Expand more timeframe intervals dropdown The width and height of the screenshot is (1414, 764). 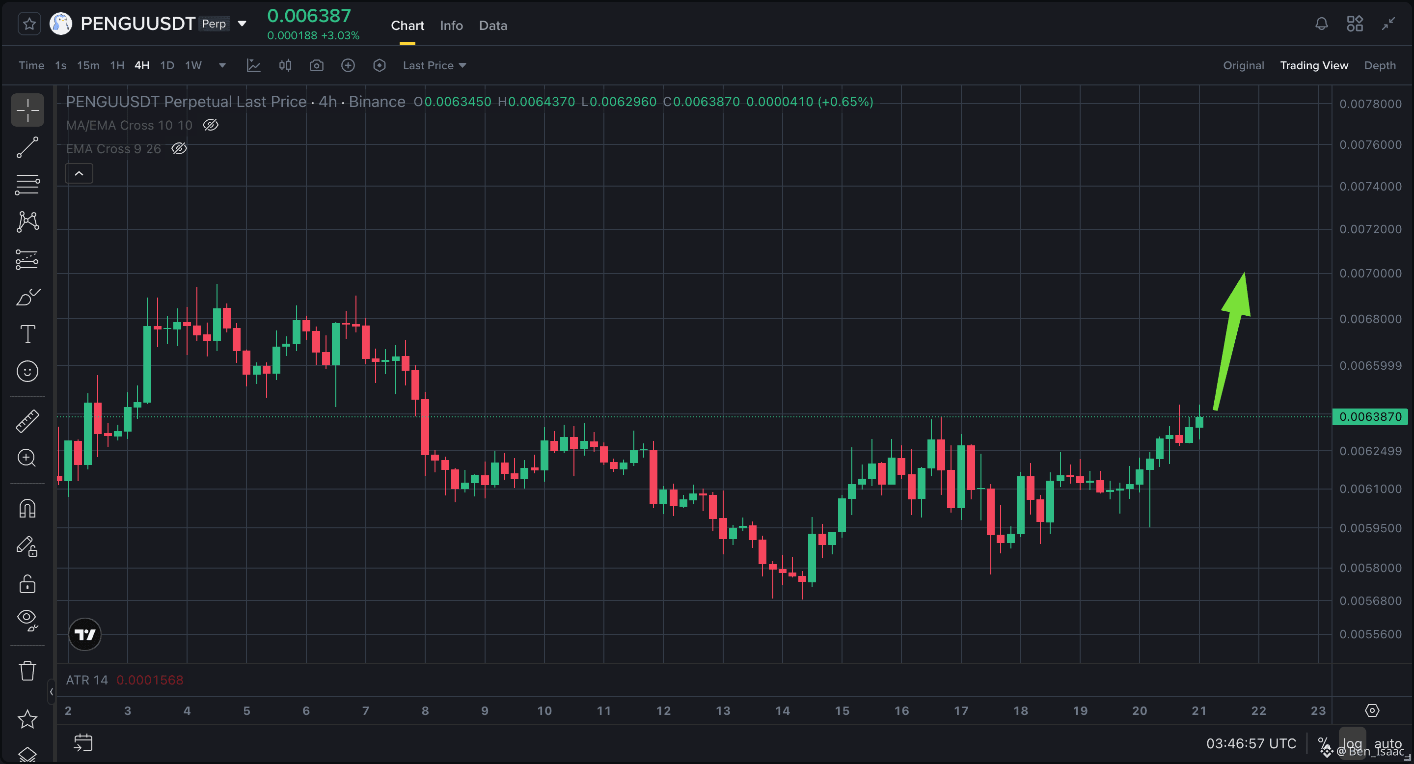[x=222, y=65]
